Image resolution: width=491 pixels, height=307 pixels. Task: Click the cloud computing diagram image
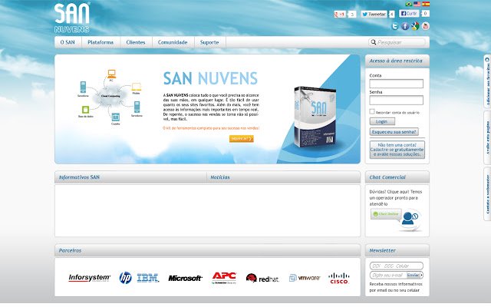click(110, 97)
